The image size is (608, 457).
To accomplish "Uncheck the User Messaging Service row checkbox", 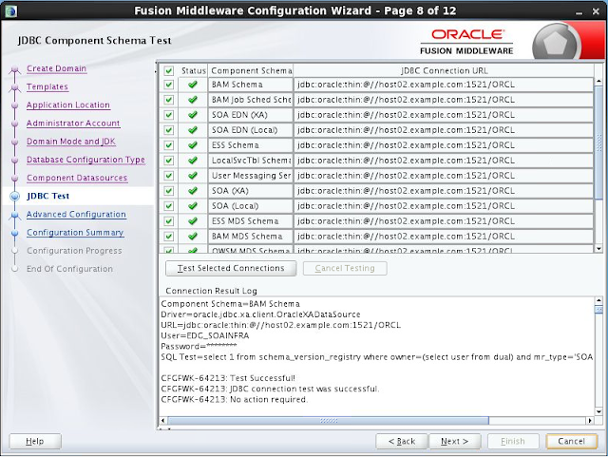I will click(x=169, y=176).
